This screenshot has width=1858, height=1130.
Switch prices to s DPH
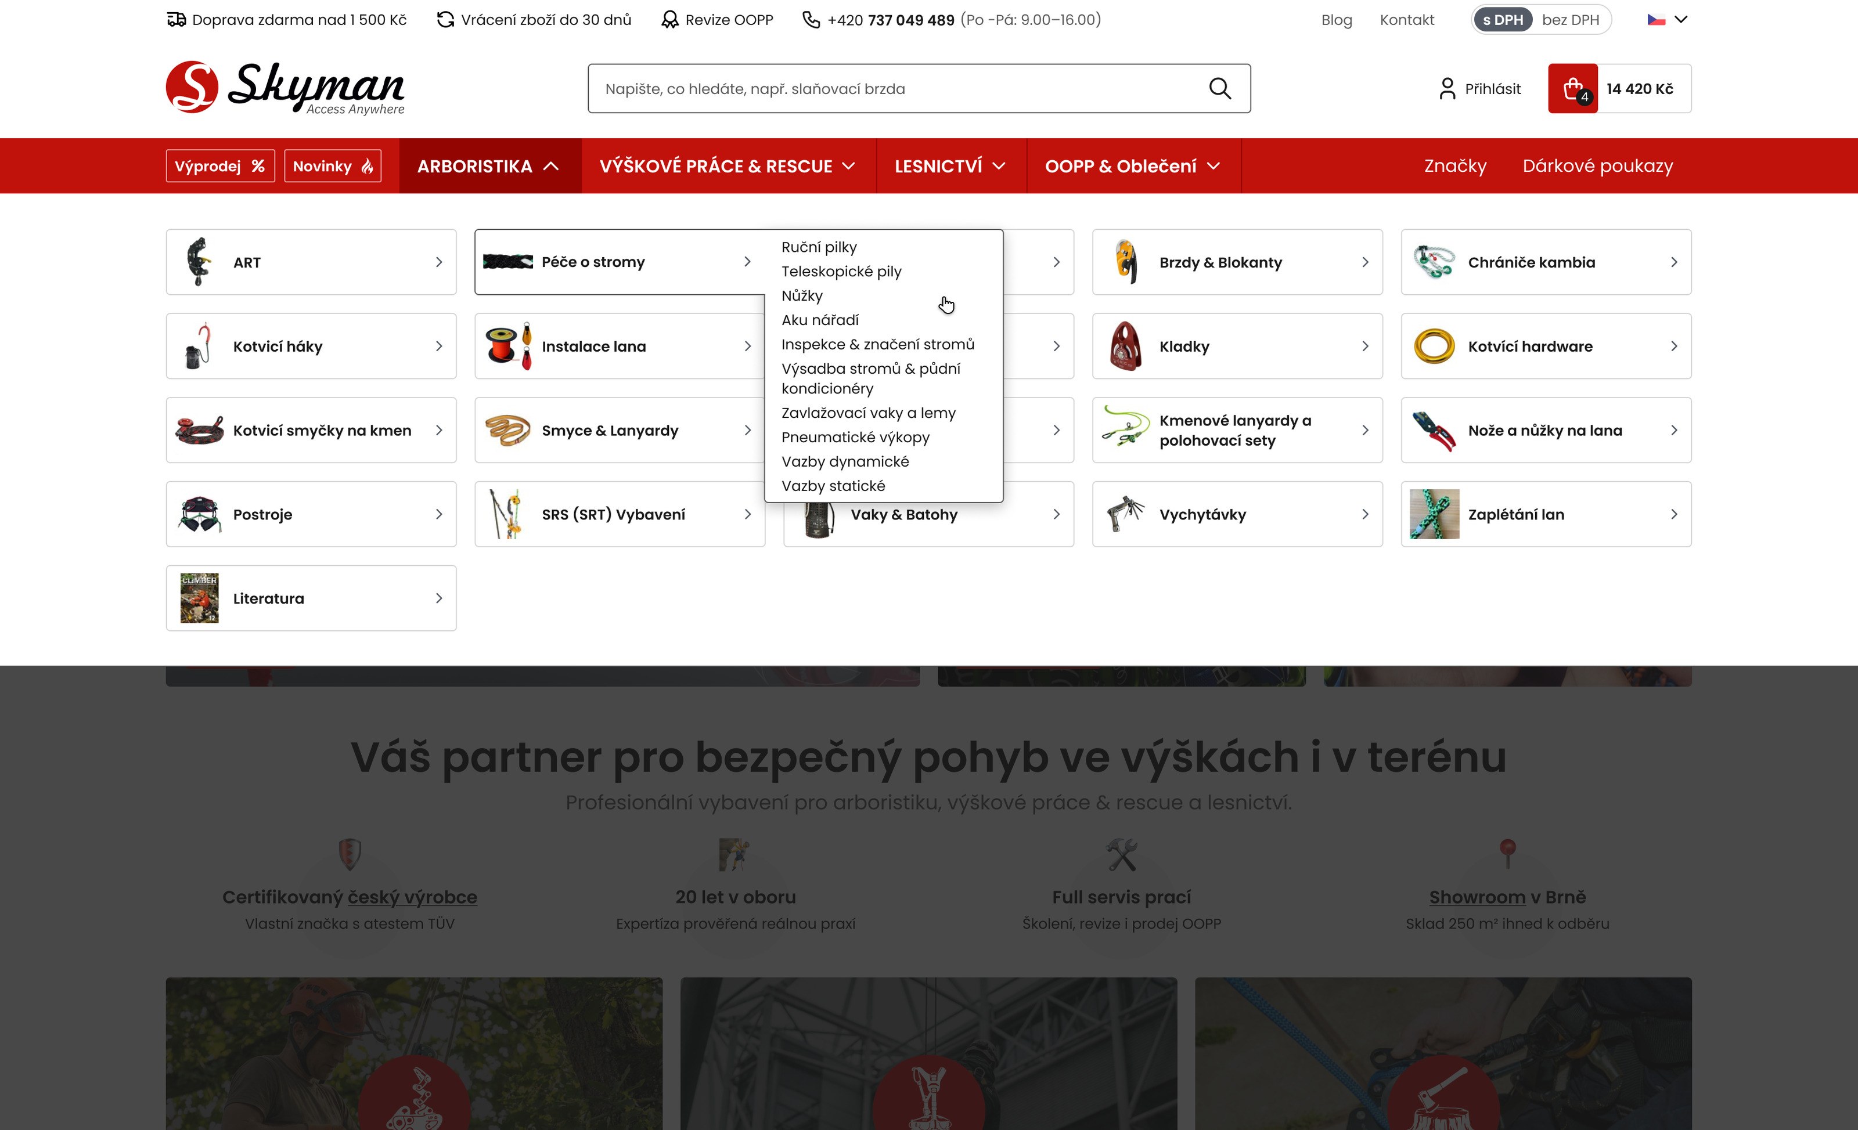click(x=1502, y=20)
